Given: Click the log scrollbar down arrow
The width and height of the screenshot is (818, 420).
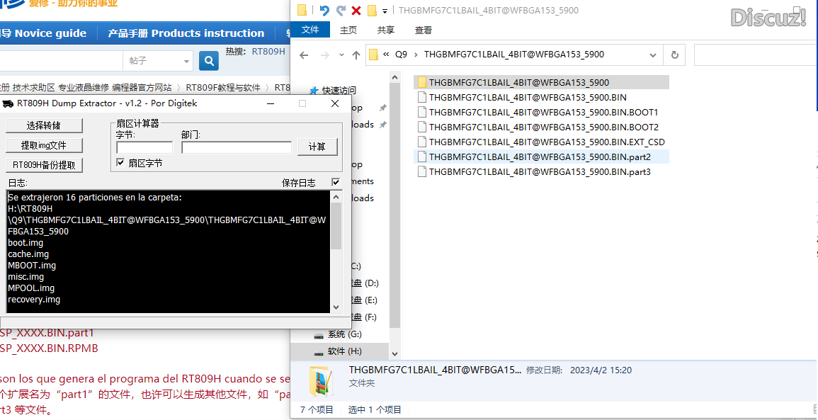Looking at the screenshot, I should 336,307.
